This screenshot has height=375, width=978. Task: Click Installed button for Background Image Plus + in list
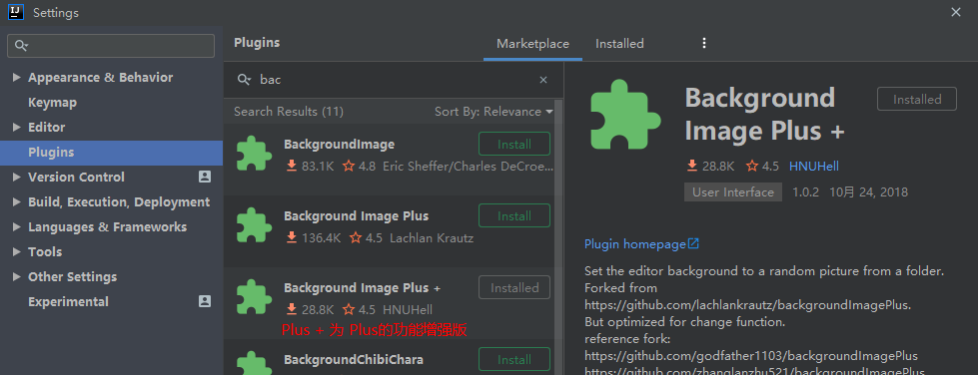[514, 288]
